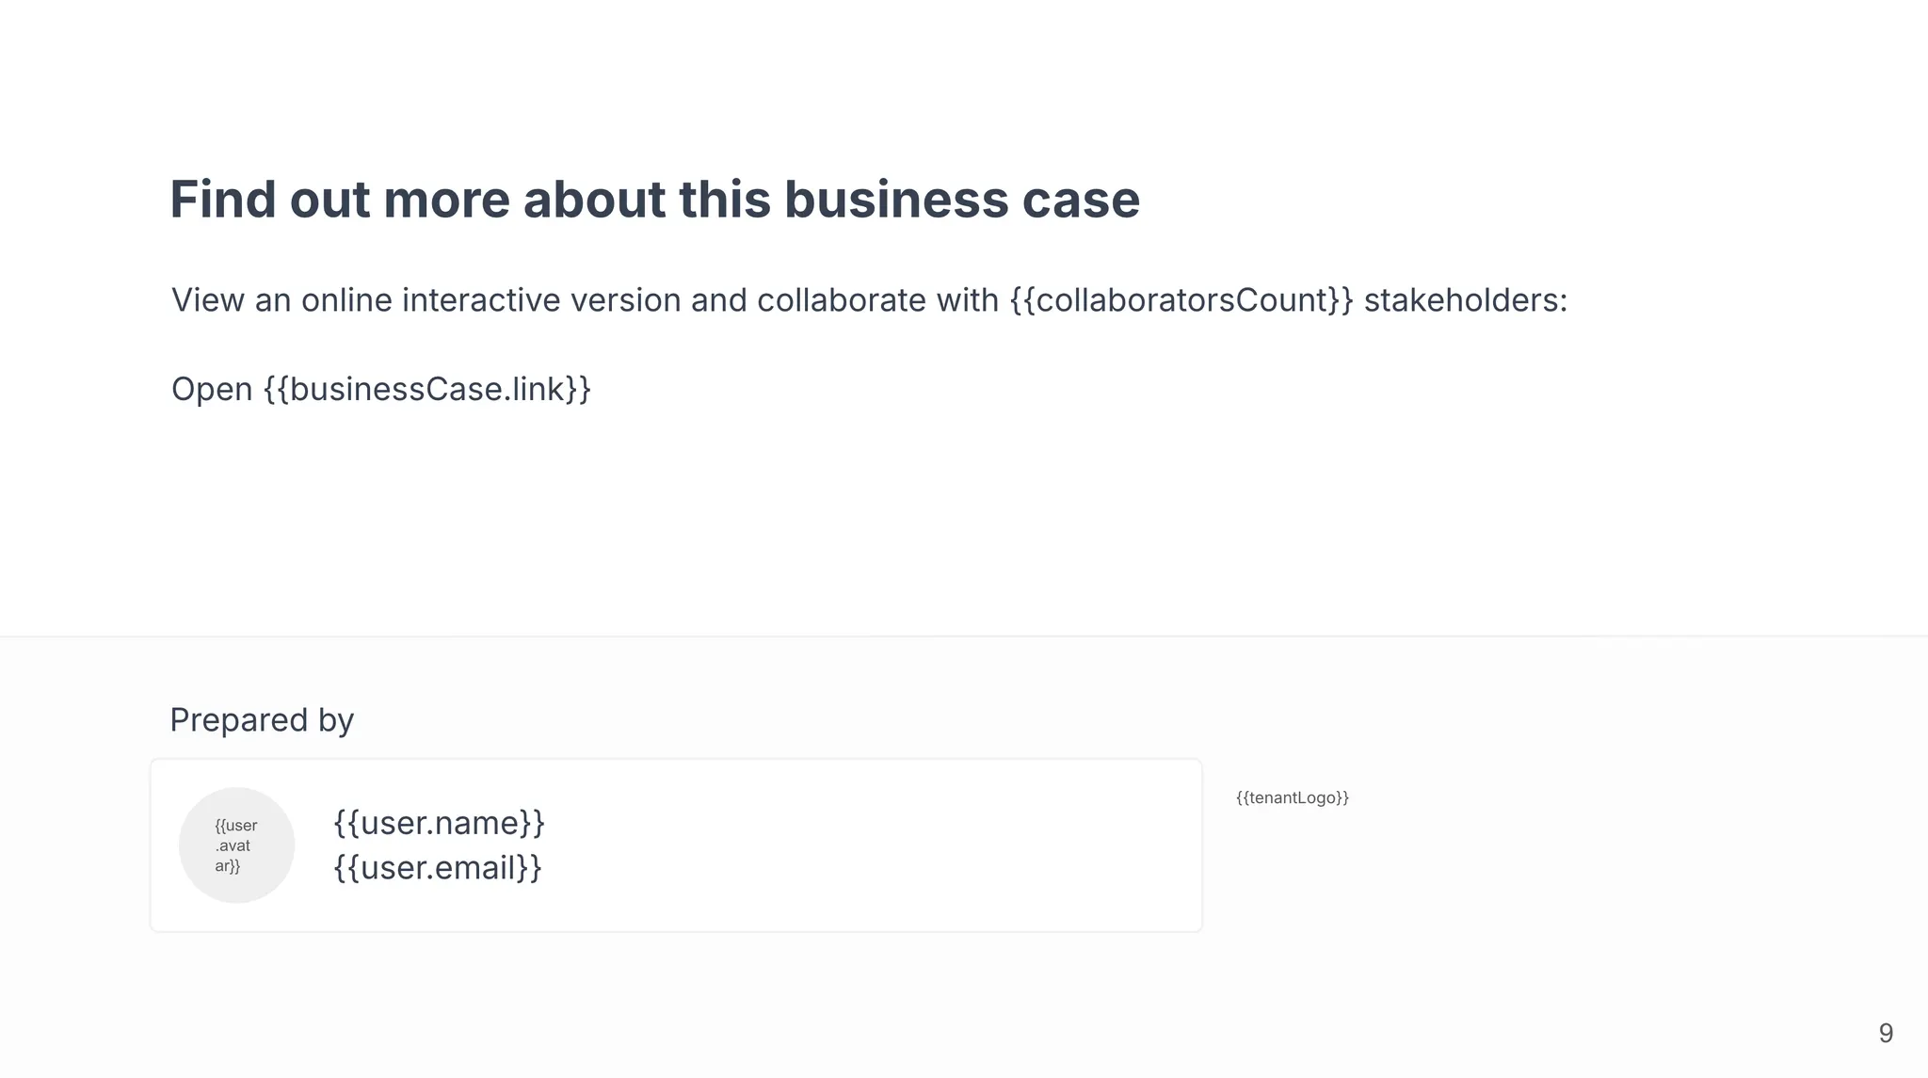Viewport: 1928px width, 1078px height.
Task: Click the word "more" in the heading
Action: tap(445, 200)
